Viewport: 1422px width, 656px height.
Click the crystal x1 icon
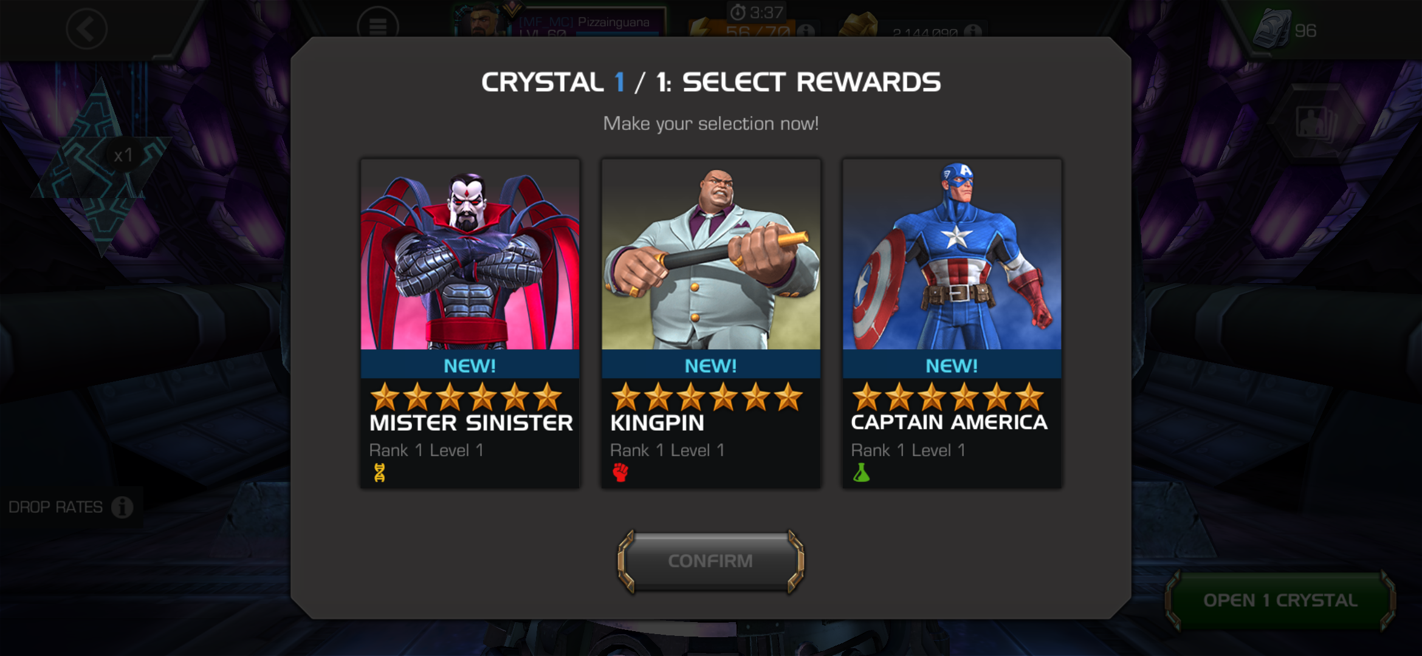click(x=101, y=164)
